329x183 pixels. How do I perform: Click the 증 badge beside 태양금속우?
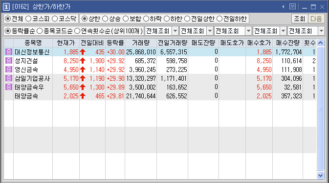[x=9, y=87]
